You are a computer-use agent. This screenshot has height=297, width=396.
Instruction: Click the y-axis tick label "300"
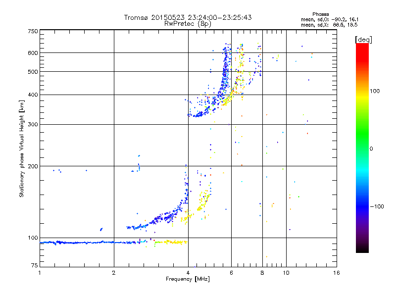[x=33, y=125]
